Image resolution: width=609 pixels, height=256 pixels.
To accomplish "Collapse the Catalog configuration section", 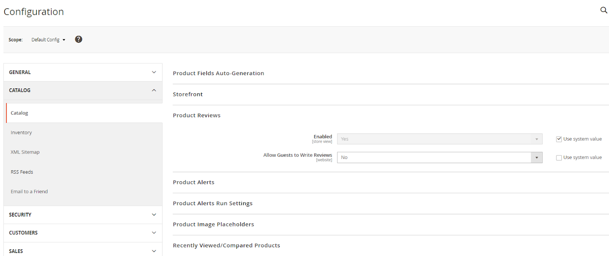I will [x=83, y=91].
